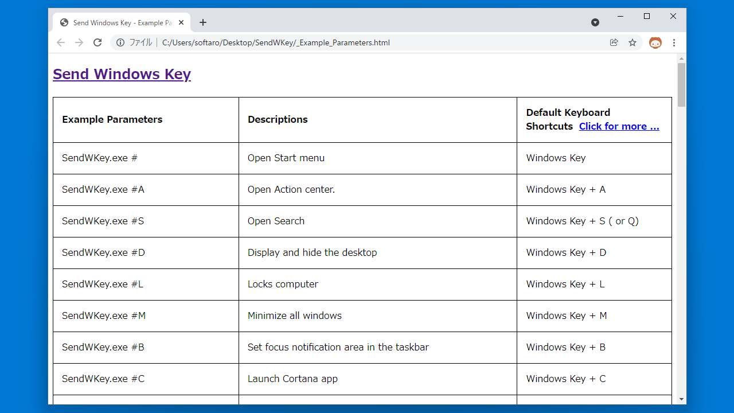Click the vertical scrollbar thumb

coord(681,85)
